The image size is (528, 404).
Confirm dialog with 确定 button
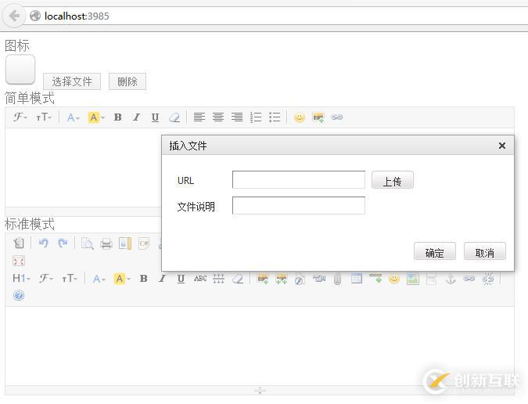coord(435,251)
